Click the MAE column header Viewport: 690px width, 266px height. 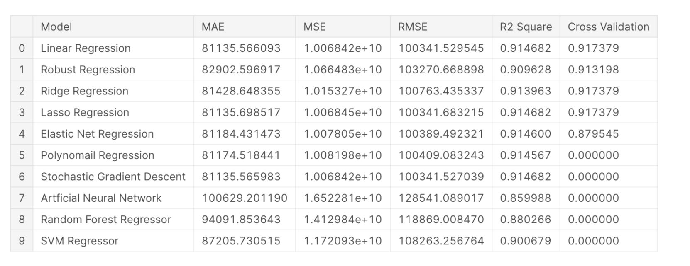click(x=213, y=27)
